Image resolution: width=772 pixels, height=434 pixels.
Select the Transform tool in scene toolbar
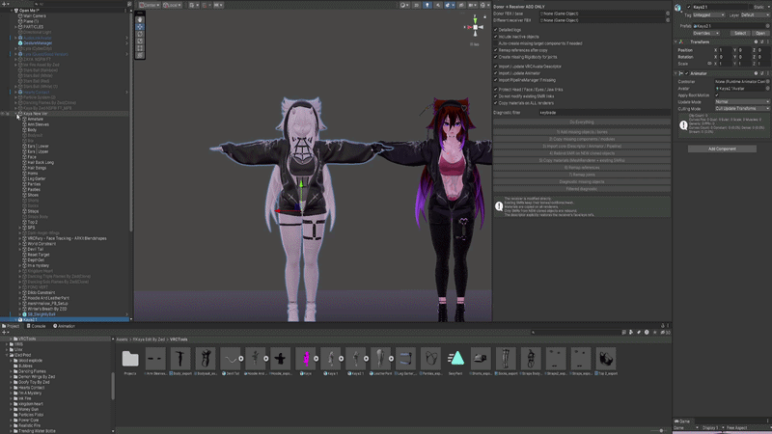tap(140, 55)
